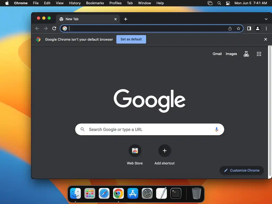Reload the current page
Screen dimensions: 272x204
54,28
